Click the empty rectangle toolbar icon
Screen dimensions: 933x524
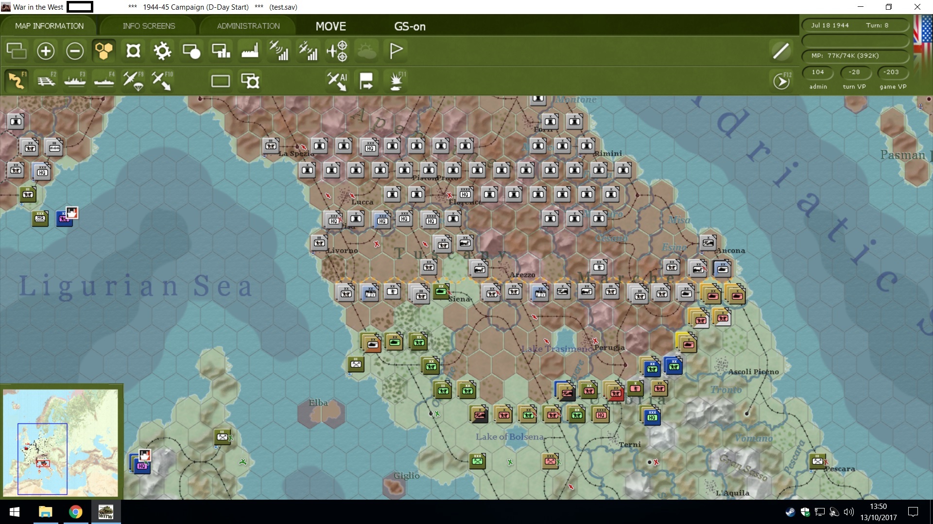[x=221, y=81]
